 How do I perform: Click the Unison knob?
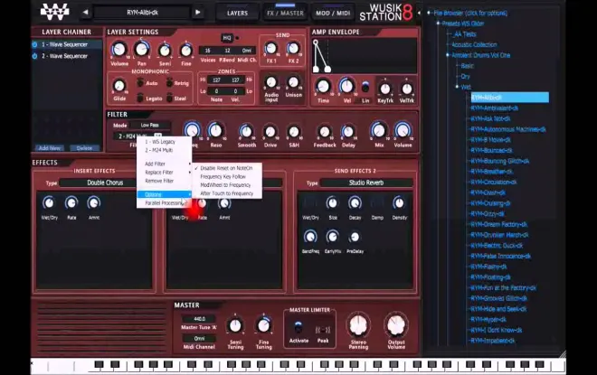(x=293, y=82)
